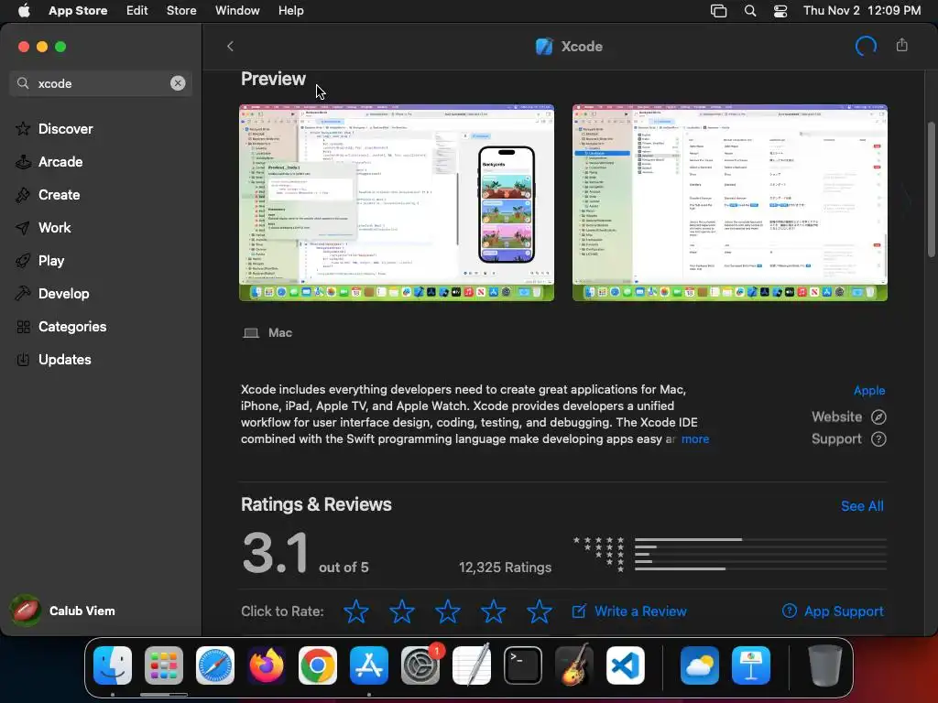Rate Xcode five stars
Viewport: 938px width, 703px height.
(x=539, y=611)
